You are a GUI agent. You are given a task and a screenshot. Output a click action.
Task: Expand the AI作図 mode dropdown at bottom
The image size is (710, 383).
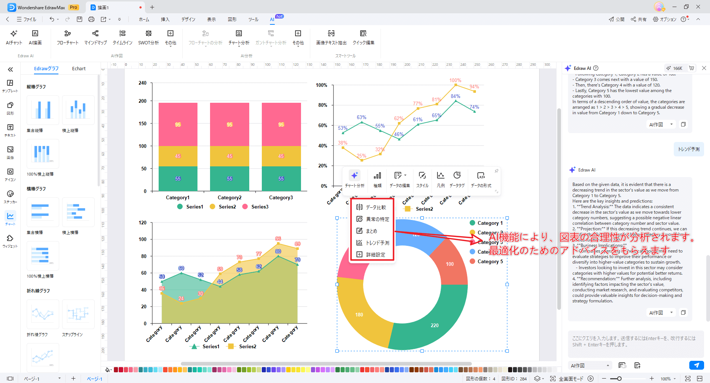[608, 366]
